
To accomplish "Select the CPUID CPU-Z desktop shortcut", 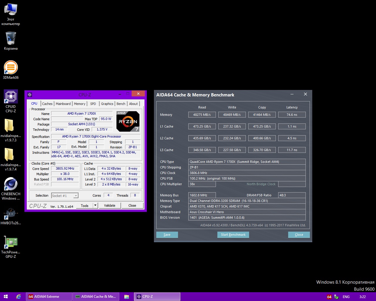I will [x=11, y=101].
